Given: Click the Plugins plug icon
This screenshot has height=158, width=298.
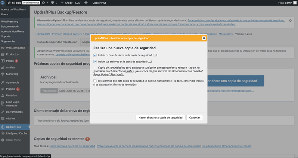Looking at the screenshot, I should point(3,89).
